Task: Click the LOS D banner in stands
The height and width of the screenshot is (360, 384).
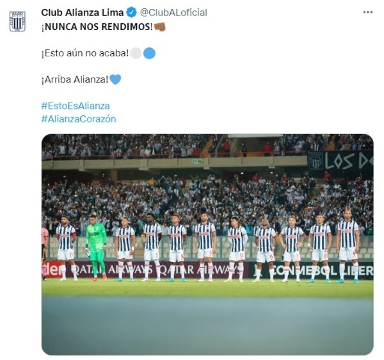Action: click(x=340, y=161)
